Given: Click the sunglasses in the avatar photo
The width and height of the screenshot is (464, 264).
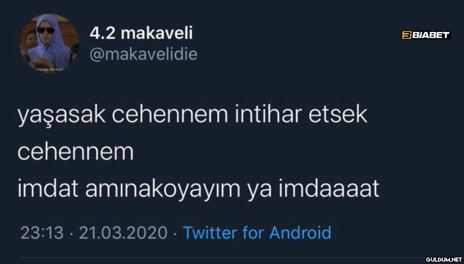Looking at the screenshot, I should coord(45,30).
